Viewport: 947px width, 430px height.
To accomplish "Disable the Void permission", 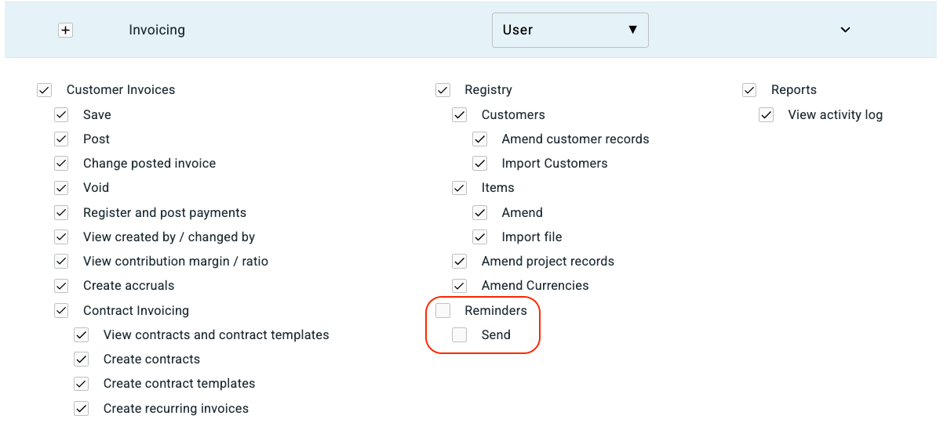I will click(x=61, y=188).
